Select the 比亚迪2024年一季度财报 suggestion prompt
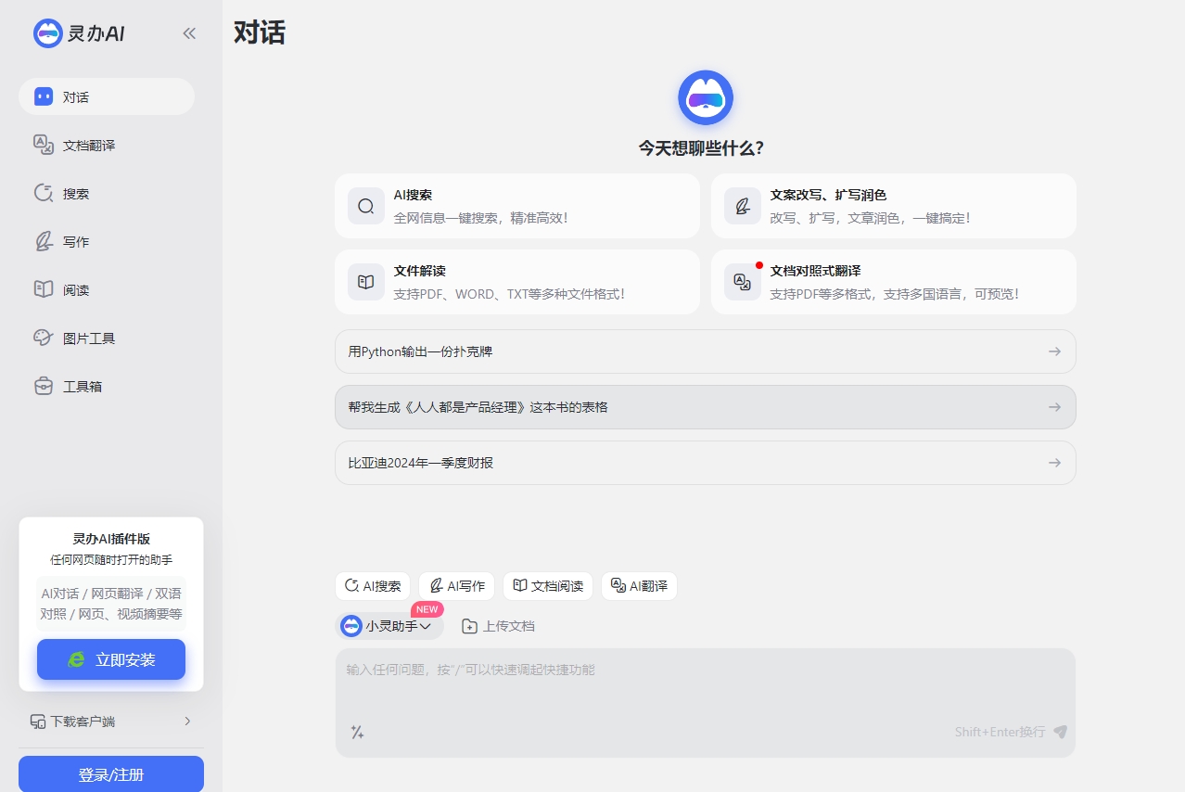This screenshot has height=792, width=1185. (x=705, y=462)
